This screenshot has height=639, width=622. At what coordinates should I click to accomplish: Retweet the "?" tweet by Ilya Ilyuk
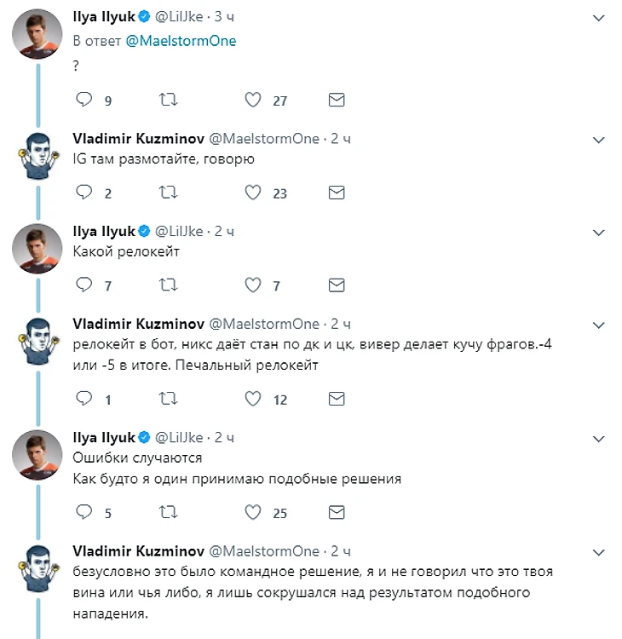pos(169,101)
